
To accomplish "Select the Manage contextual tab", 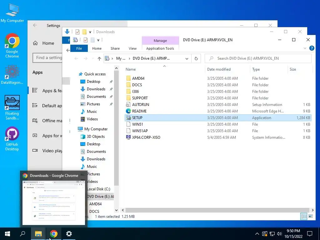I will 160,41.
